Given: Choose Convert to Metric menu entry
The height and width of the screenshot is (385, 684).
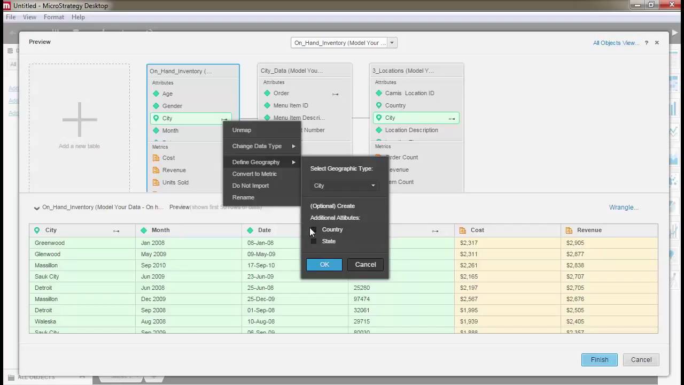Looking at the screenshot, I should coord(254,174).
